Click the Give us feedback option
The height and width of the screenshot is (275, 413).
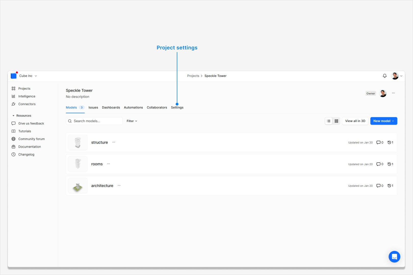31,123
